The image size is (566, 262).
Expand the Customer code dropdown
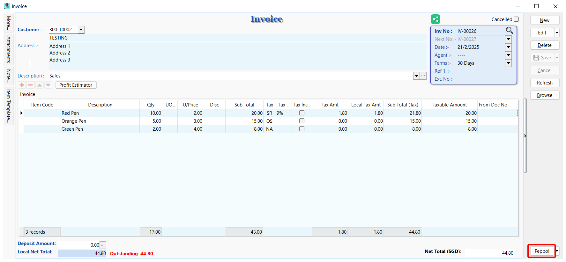[81, 30]
